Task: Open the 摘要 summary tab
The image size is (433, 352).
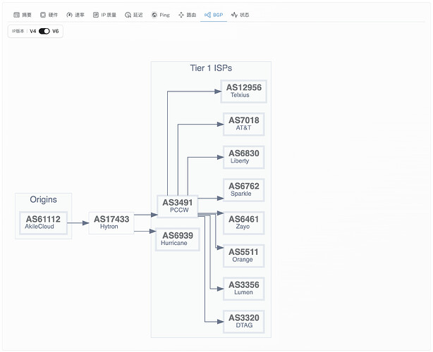Action: (x=23, y=15)
